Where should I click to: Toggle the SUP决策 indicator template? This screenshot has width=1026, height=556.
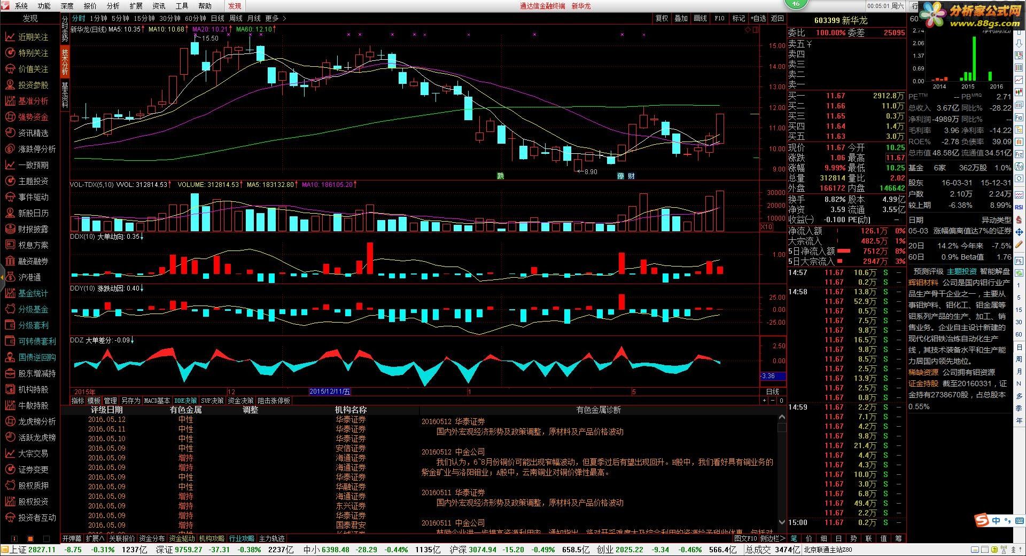pos(212,401)
